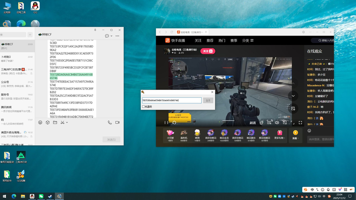356x200 pixels.
Task: Click the pink 关注 follow button
Action: coord(208,51)
